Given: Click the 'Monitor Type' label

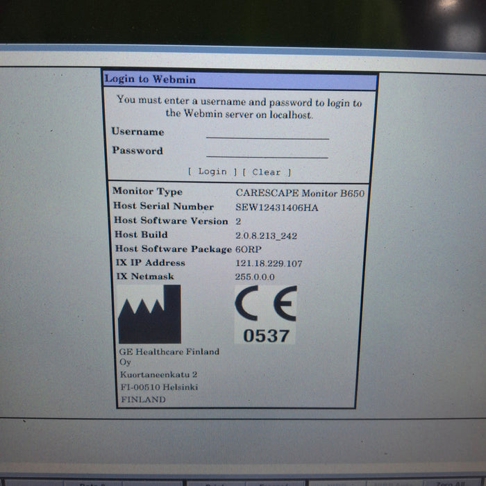Looking at the screenshot, I should pyautogui.click(x=147, y=191).
